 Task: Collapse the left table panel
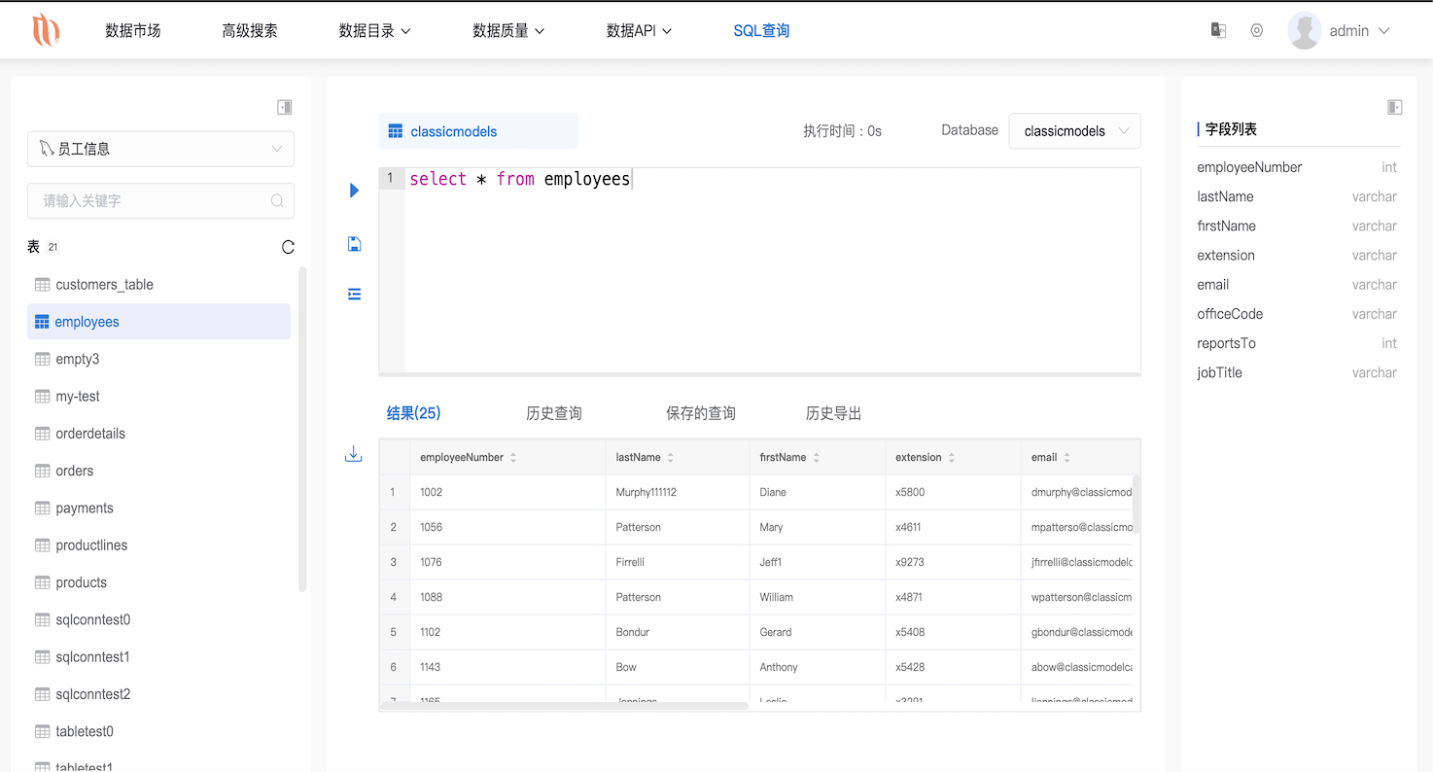(285, 107)
